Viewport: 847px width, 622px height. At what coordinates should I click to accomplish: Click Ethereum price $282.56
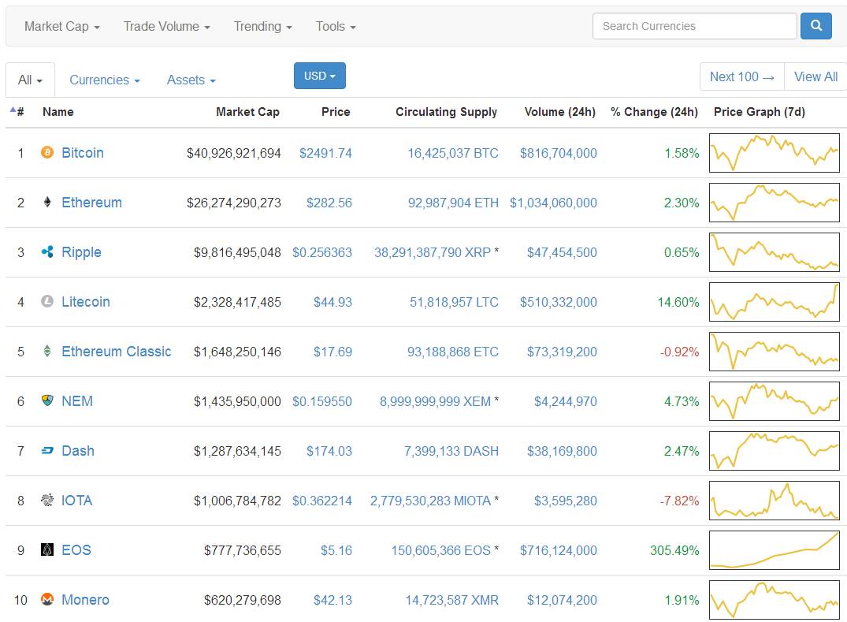[329, 203]
